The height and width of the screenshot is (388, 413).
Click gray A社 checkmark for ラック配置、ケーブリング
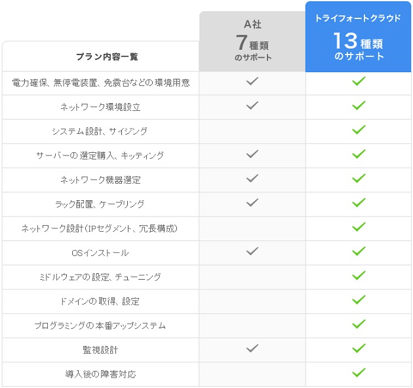point(252,202)
